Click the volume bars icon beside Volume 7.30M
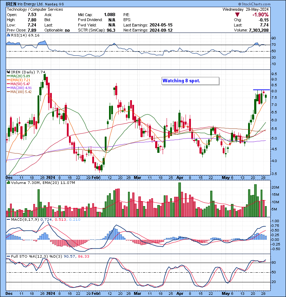The image size is (286, 297). 8,183
